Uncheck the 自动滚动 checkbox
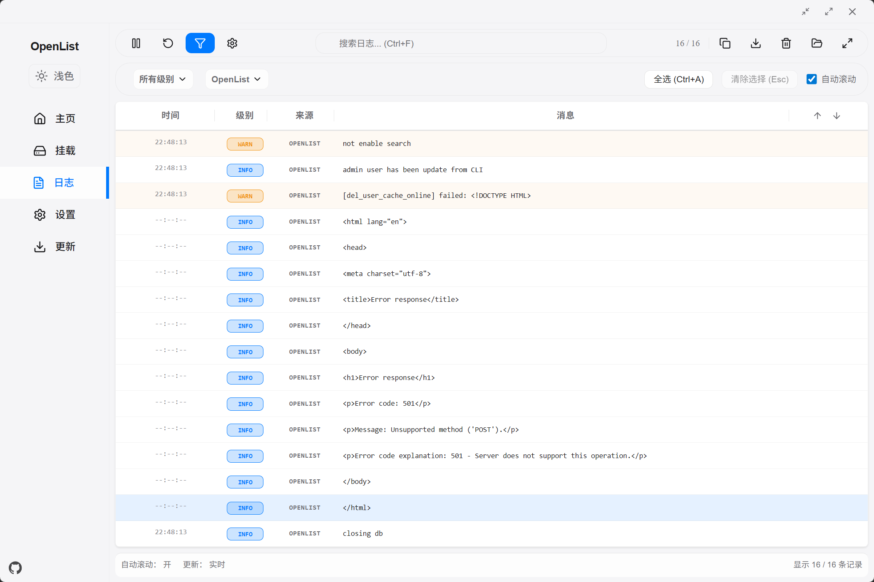 coord(811,79)
